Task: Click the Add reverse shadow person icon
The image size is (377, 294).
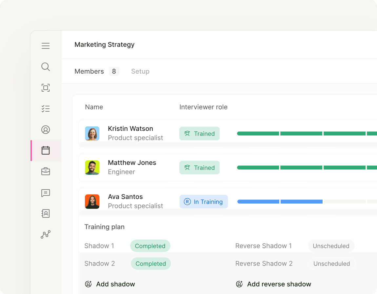Action: click(x=239, y=284)
